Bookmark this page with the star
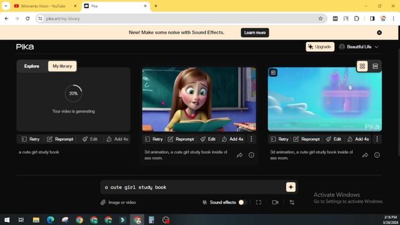This screenshot has height=225, width=400. [x=321, y=18]
